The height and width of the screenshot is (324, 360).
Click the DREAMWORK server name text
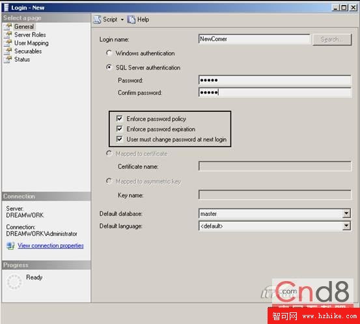[25, 215]
